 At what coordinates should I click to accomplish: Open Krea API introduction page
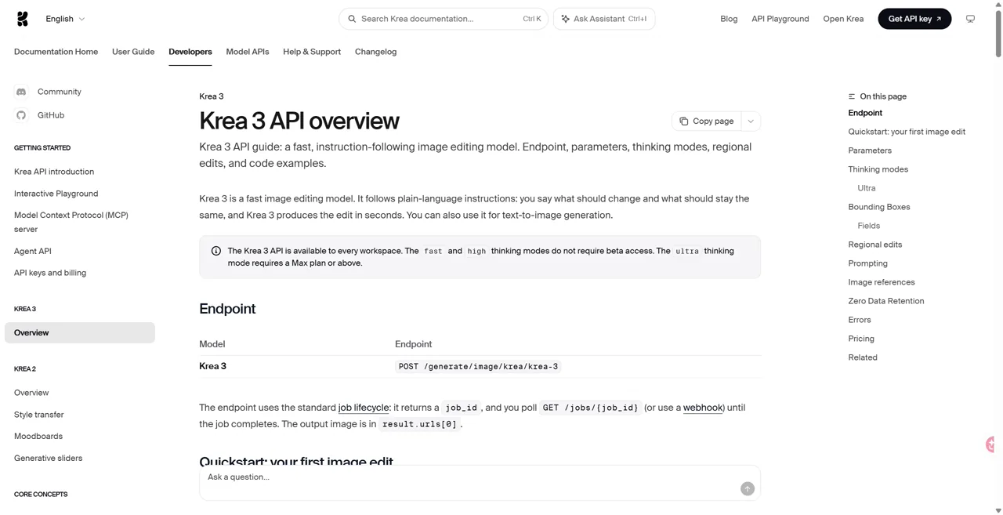click(x=54, y=172)
